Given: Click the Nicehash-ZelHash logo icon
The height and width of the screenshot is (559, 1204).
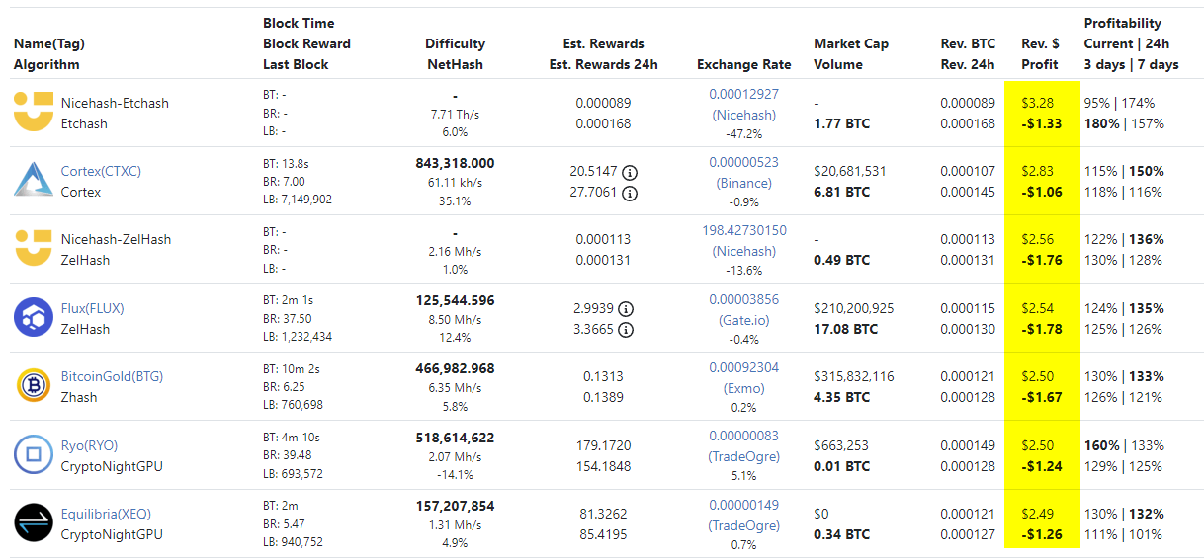Looking at the screenshot, I should pyautogui.click(x=33, y=249).
